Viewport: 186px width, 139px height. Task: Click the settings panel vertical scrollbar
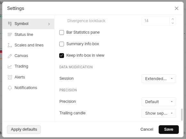182,115
